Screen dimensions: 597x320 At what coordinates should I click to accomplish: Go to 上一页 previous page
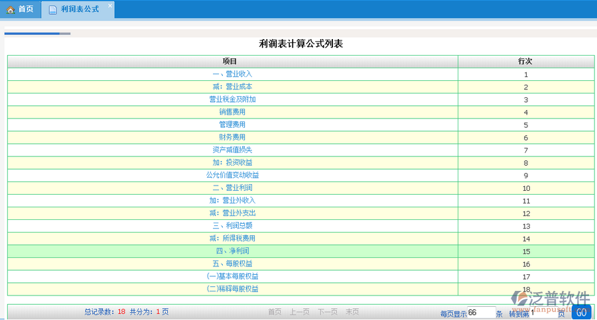299,311
